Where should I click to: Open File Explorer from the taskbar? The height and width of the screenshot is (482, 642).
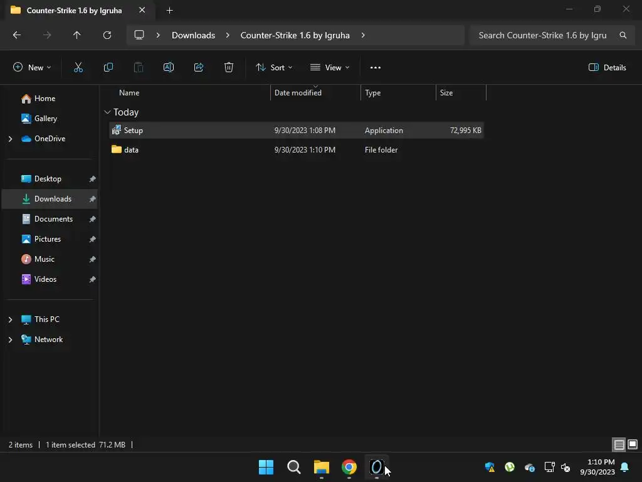pos(322,467)
